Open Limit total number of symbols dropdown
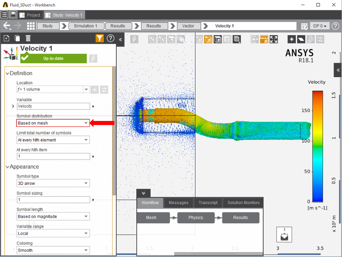 click(53, 140)
